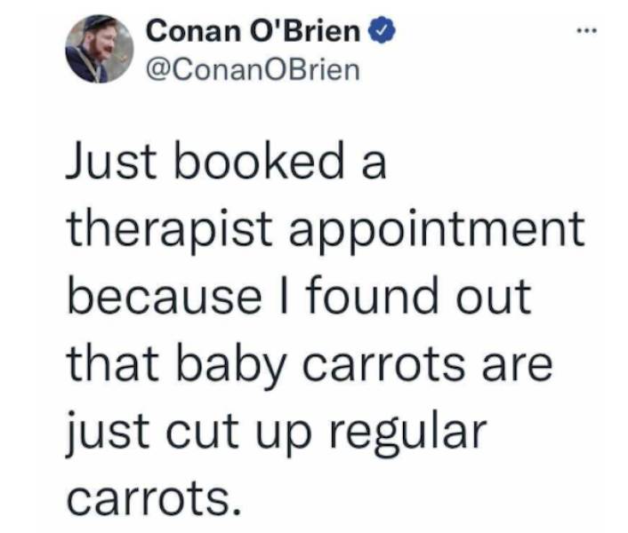Click the word "that" beginning the fourth line
Viewport: 628px width, 533px height.
(113, 363)
